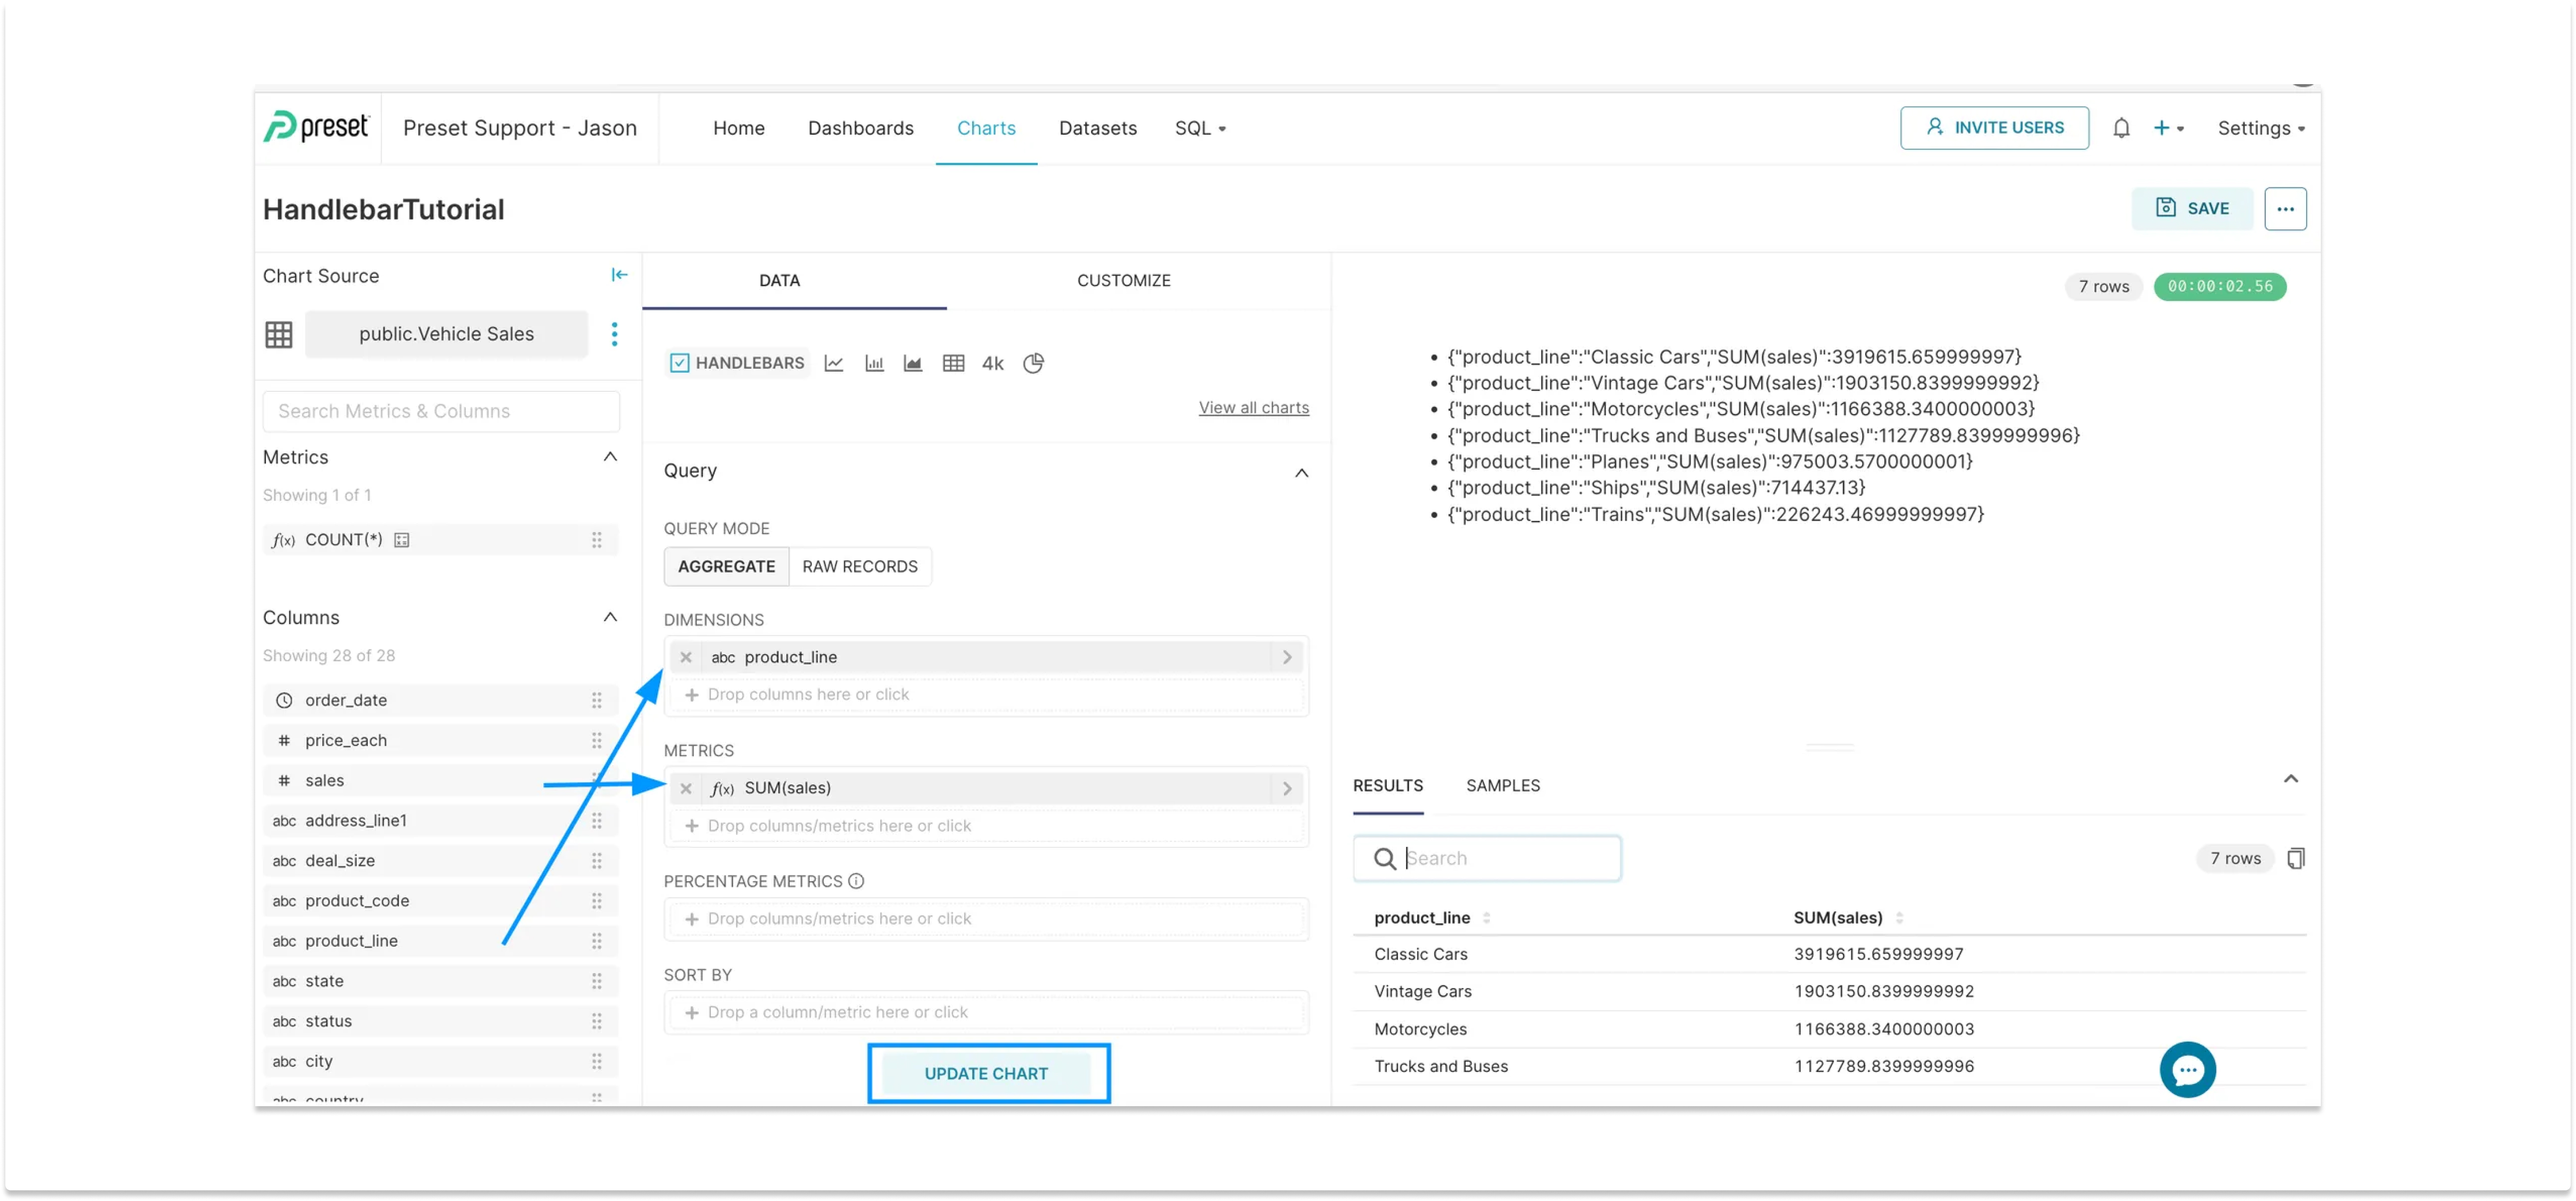Switch query mode to RAW RECORDS
2576x1201 pixels.
point(860,566)
